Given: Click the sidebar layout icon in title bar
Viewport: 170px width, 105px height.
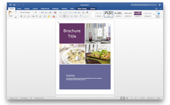Looking at the screenshot, I should (11, 5).
